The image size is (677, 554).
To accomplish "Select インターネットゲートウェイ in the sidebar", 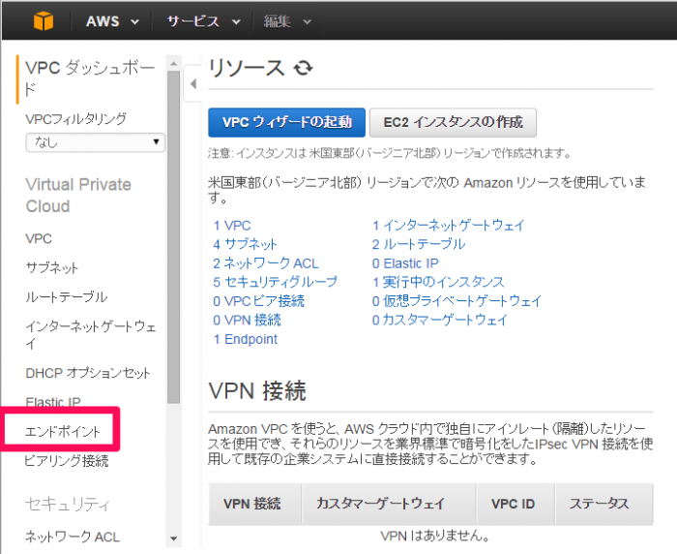I will click(91, 335).
